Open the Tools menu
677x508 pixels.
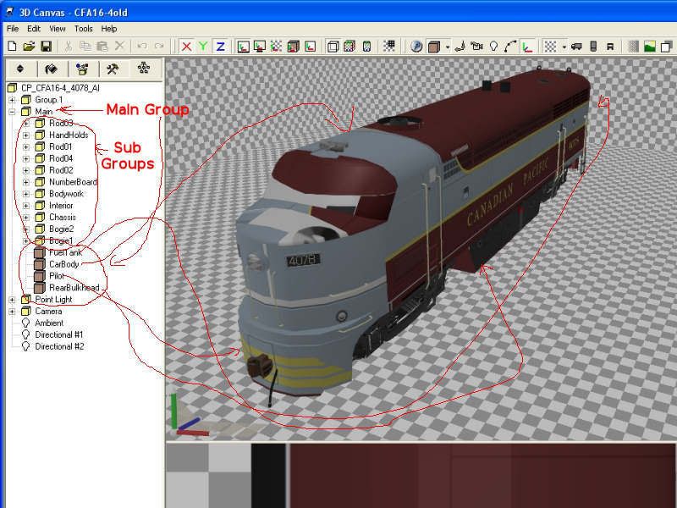point(83,28)
